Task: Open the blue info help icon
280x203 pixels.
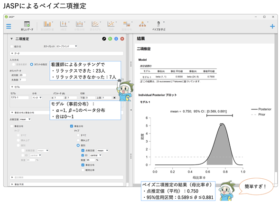Action: (116, 39)
